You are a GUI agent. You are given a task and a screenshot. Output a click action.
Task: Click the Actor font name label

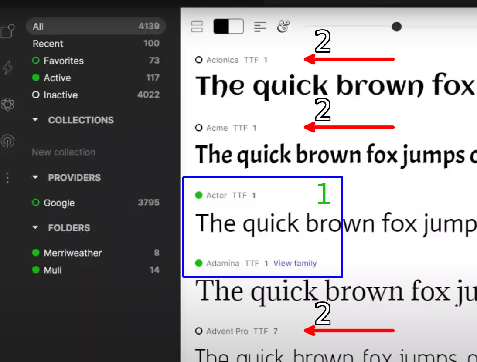[217, 195]
